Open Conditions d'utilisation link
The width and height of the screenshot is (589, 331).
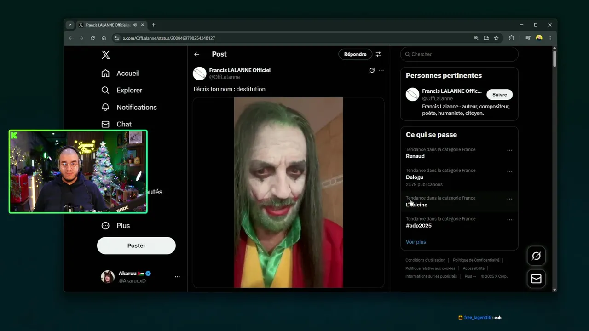pyautogui.click(x=425, y=260)
